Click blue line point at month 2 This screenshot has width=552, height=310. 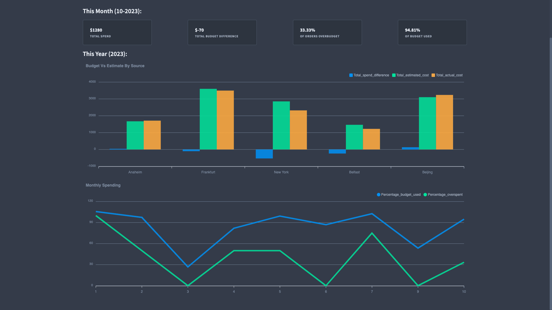click(142, 217)
